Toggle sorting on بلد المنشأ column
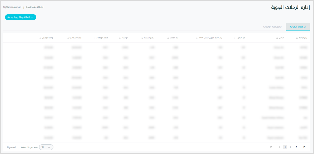Screen dimensions: 314x154 [x=168, y=38]
